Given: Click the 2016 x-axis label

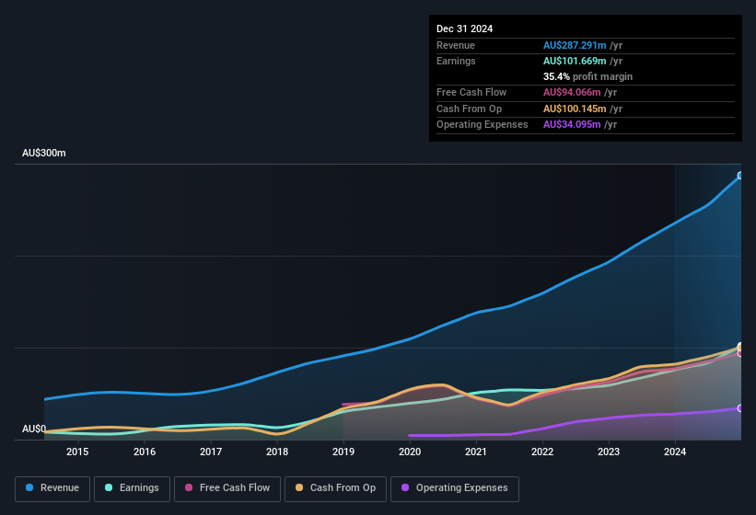Looking at the screenshot, I should [x=145, y=452].
